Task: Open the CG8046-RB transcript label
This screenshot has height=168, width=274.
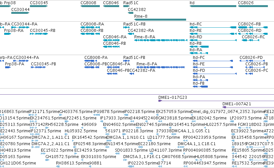Action: pyautogui.click(x=114, y=43)
